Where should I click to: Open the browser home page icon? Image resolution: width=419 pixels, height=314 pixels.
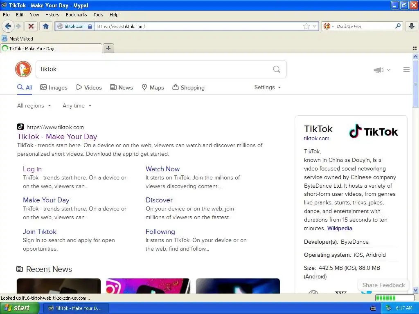(46, 26)
